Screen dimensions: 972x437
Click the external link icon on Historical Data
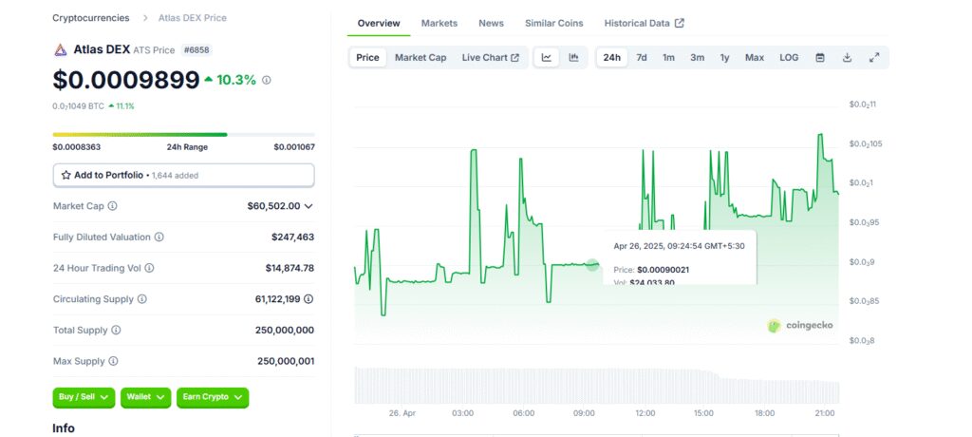coord(680,23)
